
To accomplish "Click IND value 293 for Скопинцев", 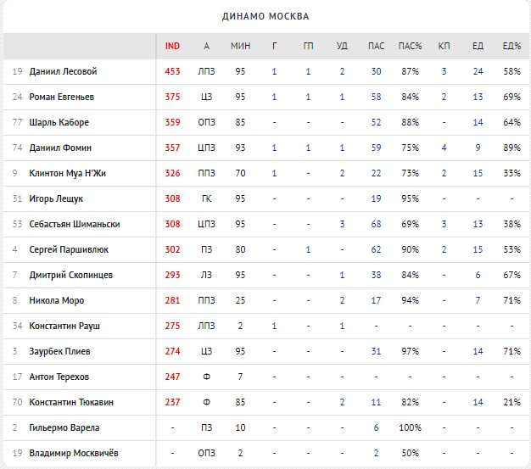I will coord(172,275).
